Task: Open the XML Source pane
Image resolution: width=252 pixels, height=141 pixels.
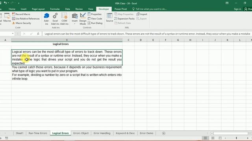Action: (109, 18)
